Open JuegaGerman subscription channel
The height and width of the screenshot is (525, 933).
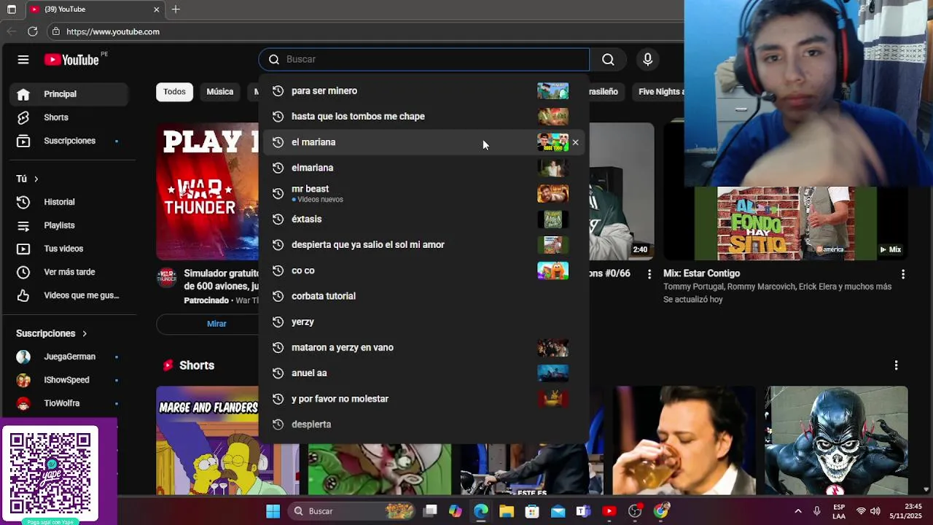(x=69, y=357)
